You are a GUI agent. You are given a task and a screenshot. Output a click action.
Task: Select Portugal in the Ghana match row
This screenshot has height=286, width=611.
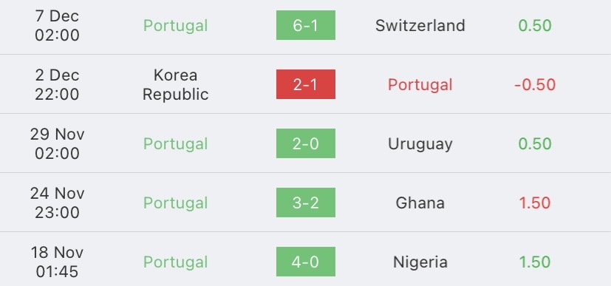175,203
